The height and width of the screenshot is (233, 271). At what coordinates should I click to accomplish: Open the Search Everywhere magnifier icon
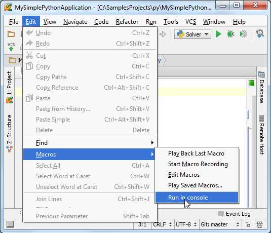tap(260, 34)
